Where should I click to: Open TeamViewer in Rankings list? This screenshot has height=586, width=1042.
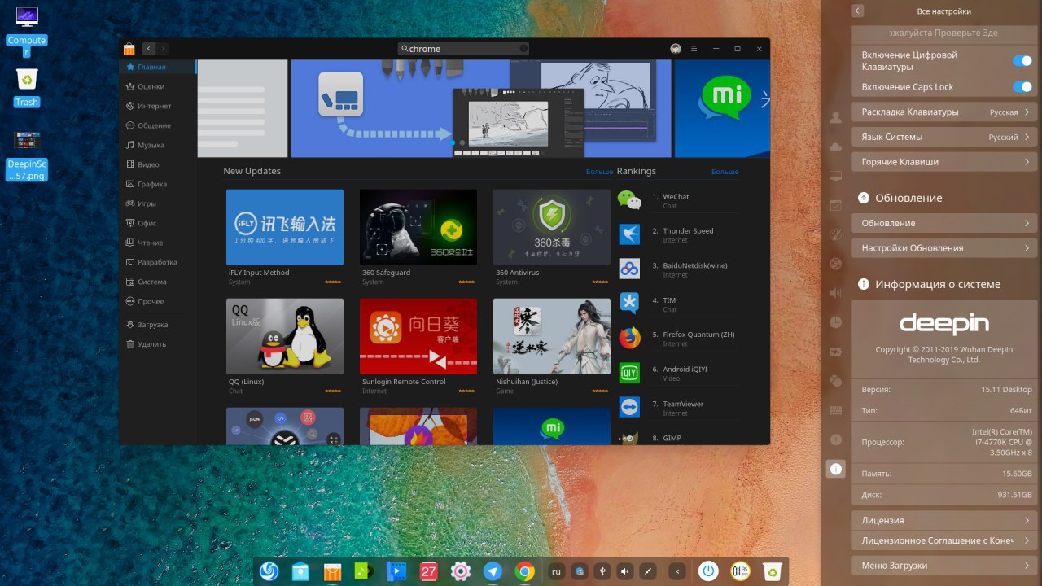tap(677, 408)
